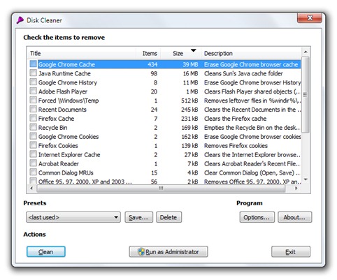Click the Delete preset button
337x280 pixels.
[168, 217]
